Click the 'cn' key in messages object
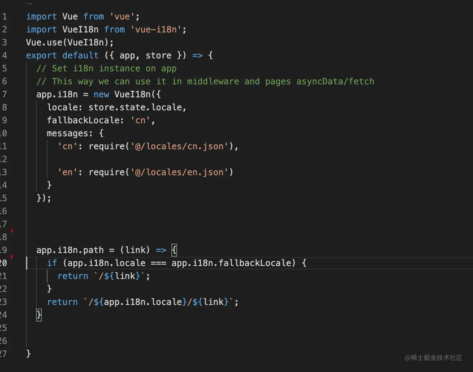473x372 pixels. click(67, 146)
